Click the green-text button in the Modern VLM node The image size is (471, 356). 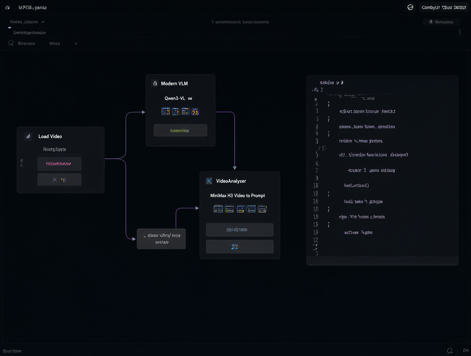coord(180,130)
